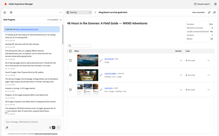Click the Sections label in stats card
This screenshot has height=136, width=219.
pos(190,35)
